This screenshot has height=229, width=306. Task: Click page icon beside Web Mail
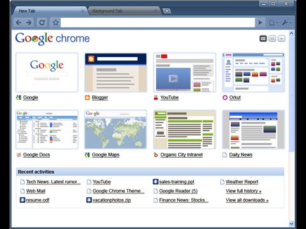22,191
